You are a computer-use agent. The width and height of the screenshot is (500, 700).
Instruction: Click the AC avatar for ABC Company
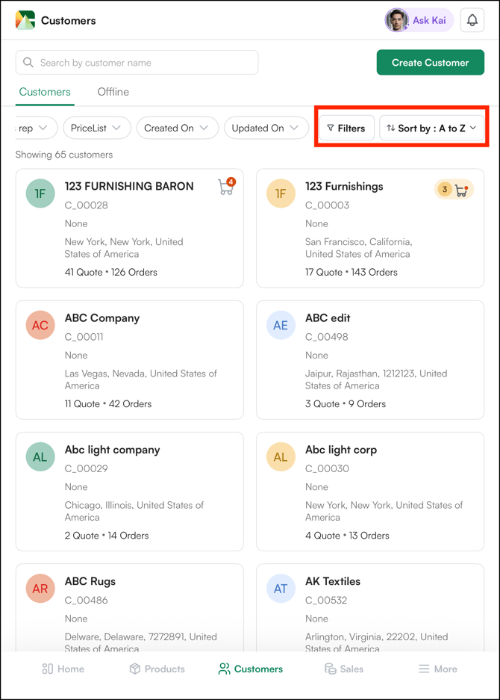[40, 326]
